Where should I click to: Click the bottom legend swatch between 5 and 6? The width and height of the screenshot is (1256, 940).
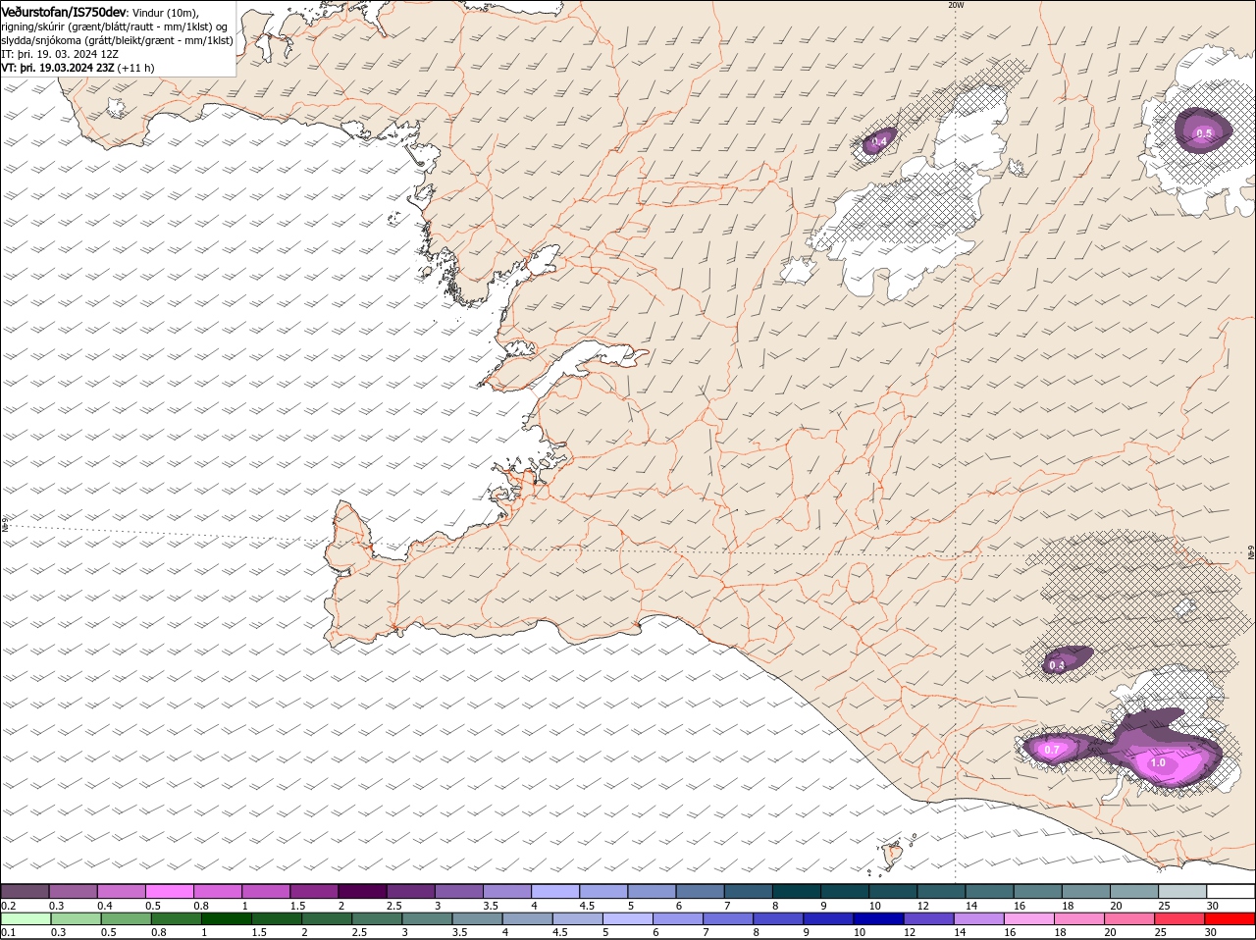pyautogui.click(x=628, y=918)
